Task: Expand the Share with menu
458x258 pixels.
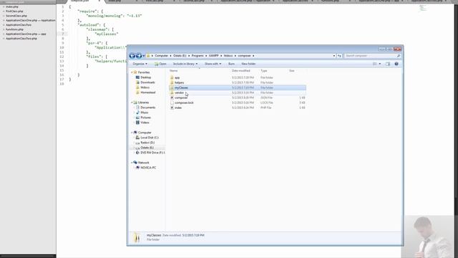Action: [x=213, y=64]
